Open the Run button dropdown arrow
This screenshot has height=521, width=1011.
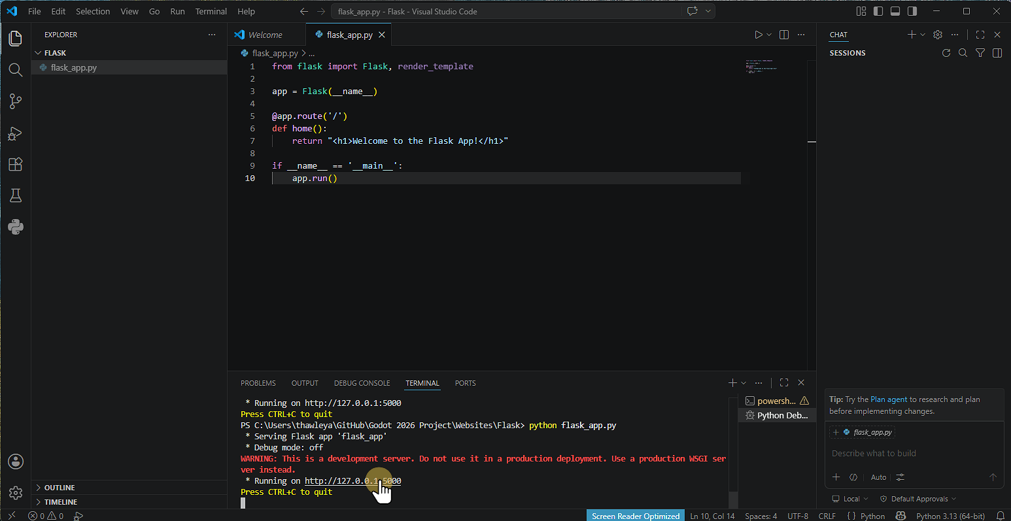pyautogui.click(x=769, y=35)
